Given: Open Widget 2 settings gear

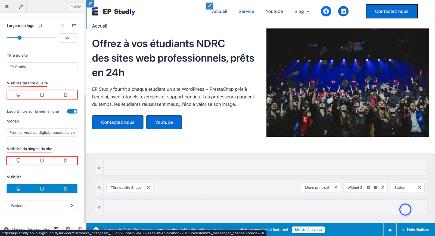Looking at the screenshot, I should click(x=368, y=187).
